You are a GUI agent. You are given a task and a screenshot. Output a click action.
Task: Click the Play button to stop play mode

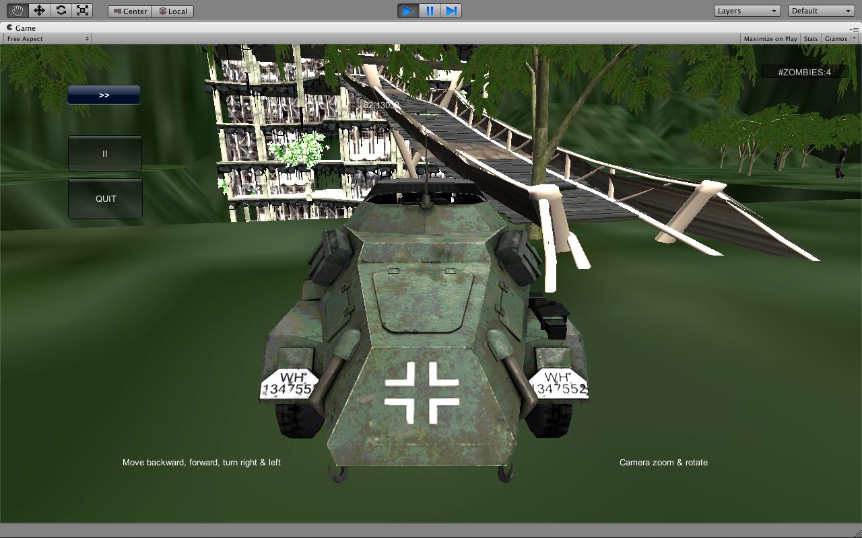pos(408,11)
